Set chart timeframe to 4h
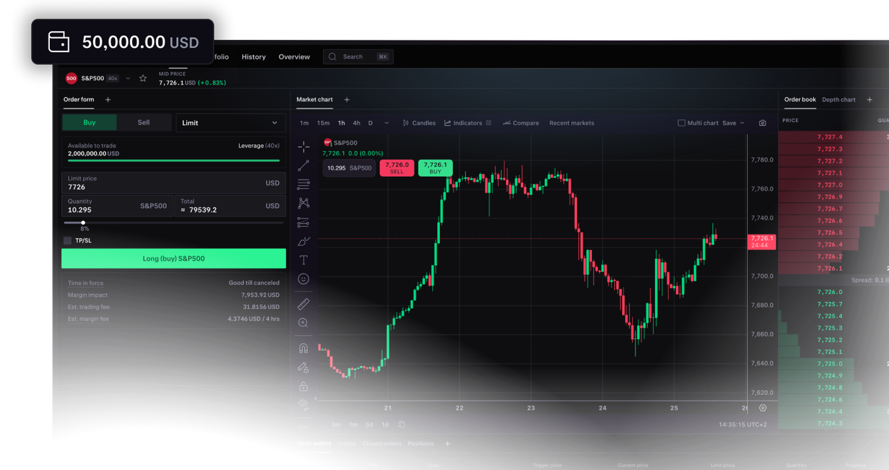Screen dimensions: 889x470 357,123
